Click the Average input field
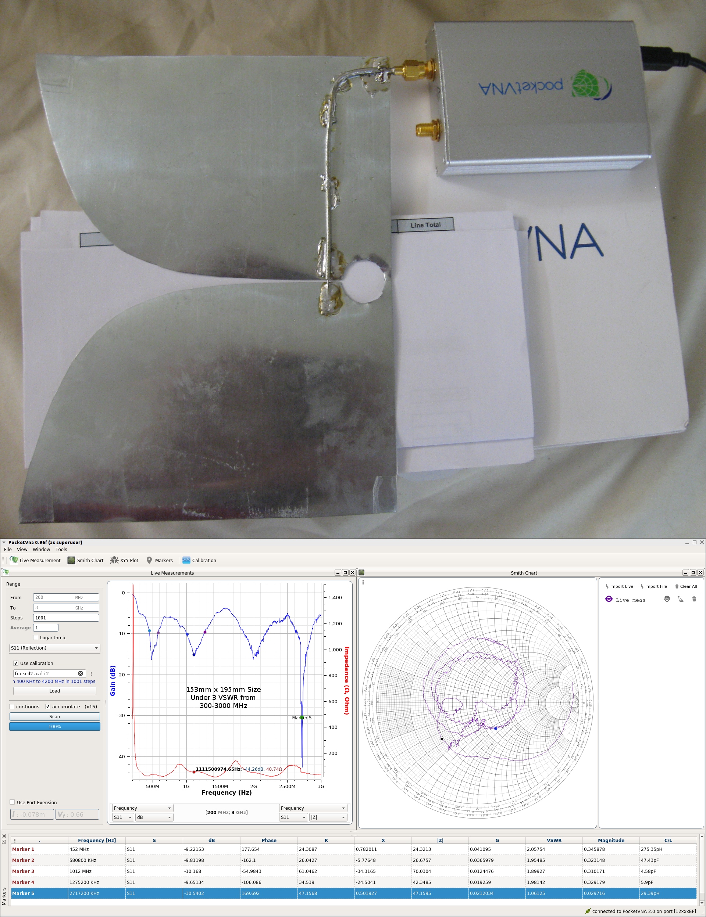This screenshot has width=706, height=917. coord(45,628)
